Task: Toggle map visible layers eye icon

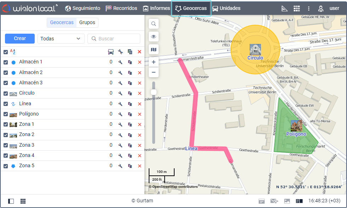Action: coord(154,36)
